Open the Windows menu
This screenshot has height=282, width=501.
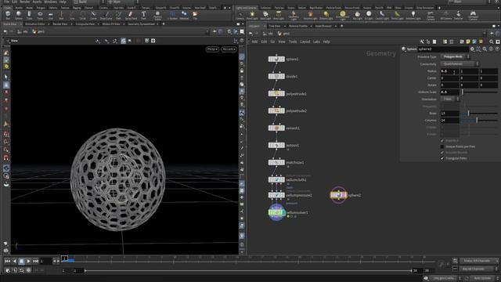pos(50,2)
